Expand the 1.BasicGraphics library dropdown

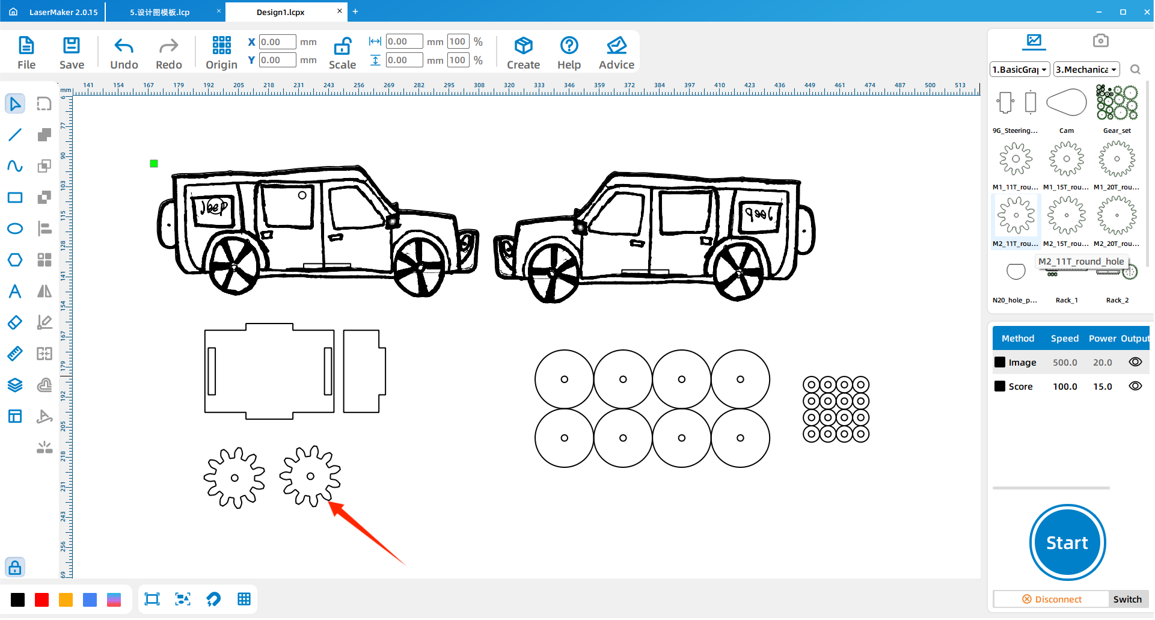[1020, 70]
